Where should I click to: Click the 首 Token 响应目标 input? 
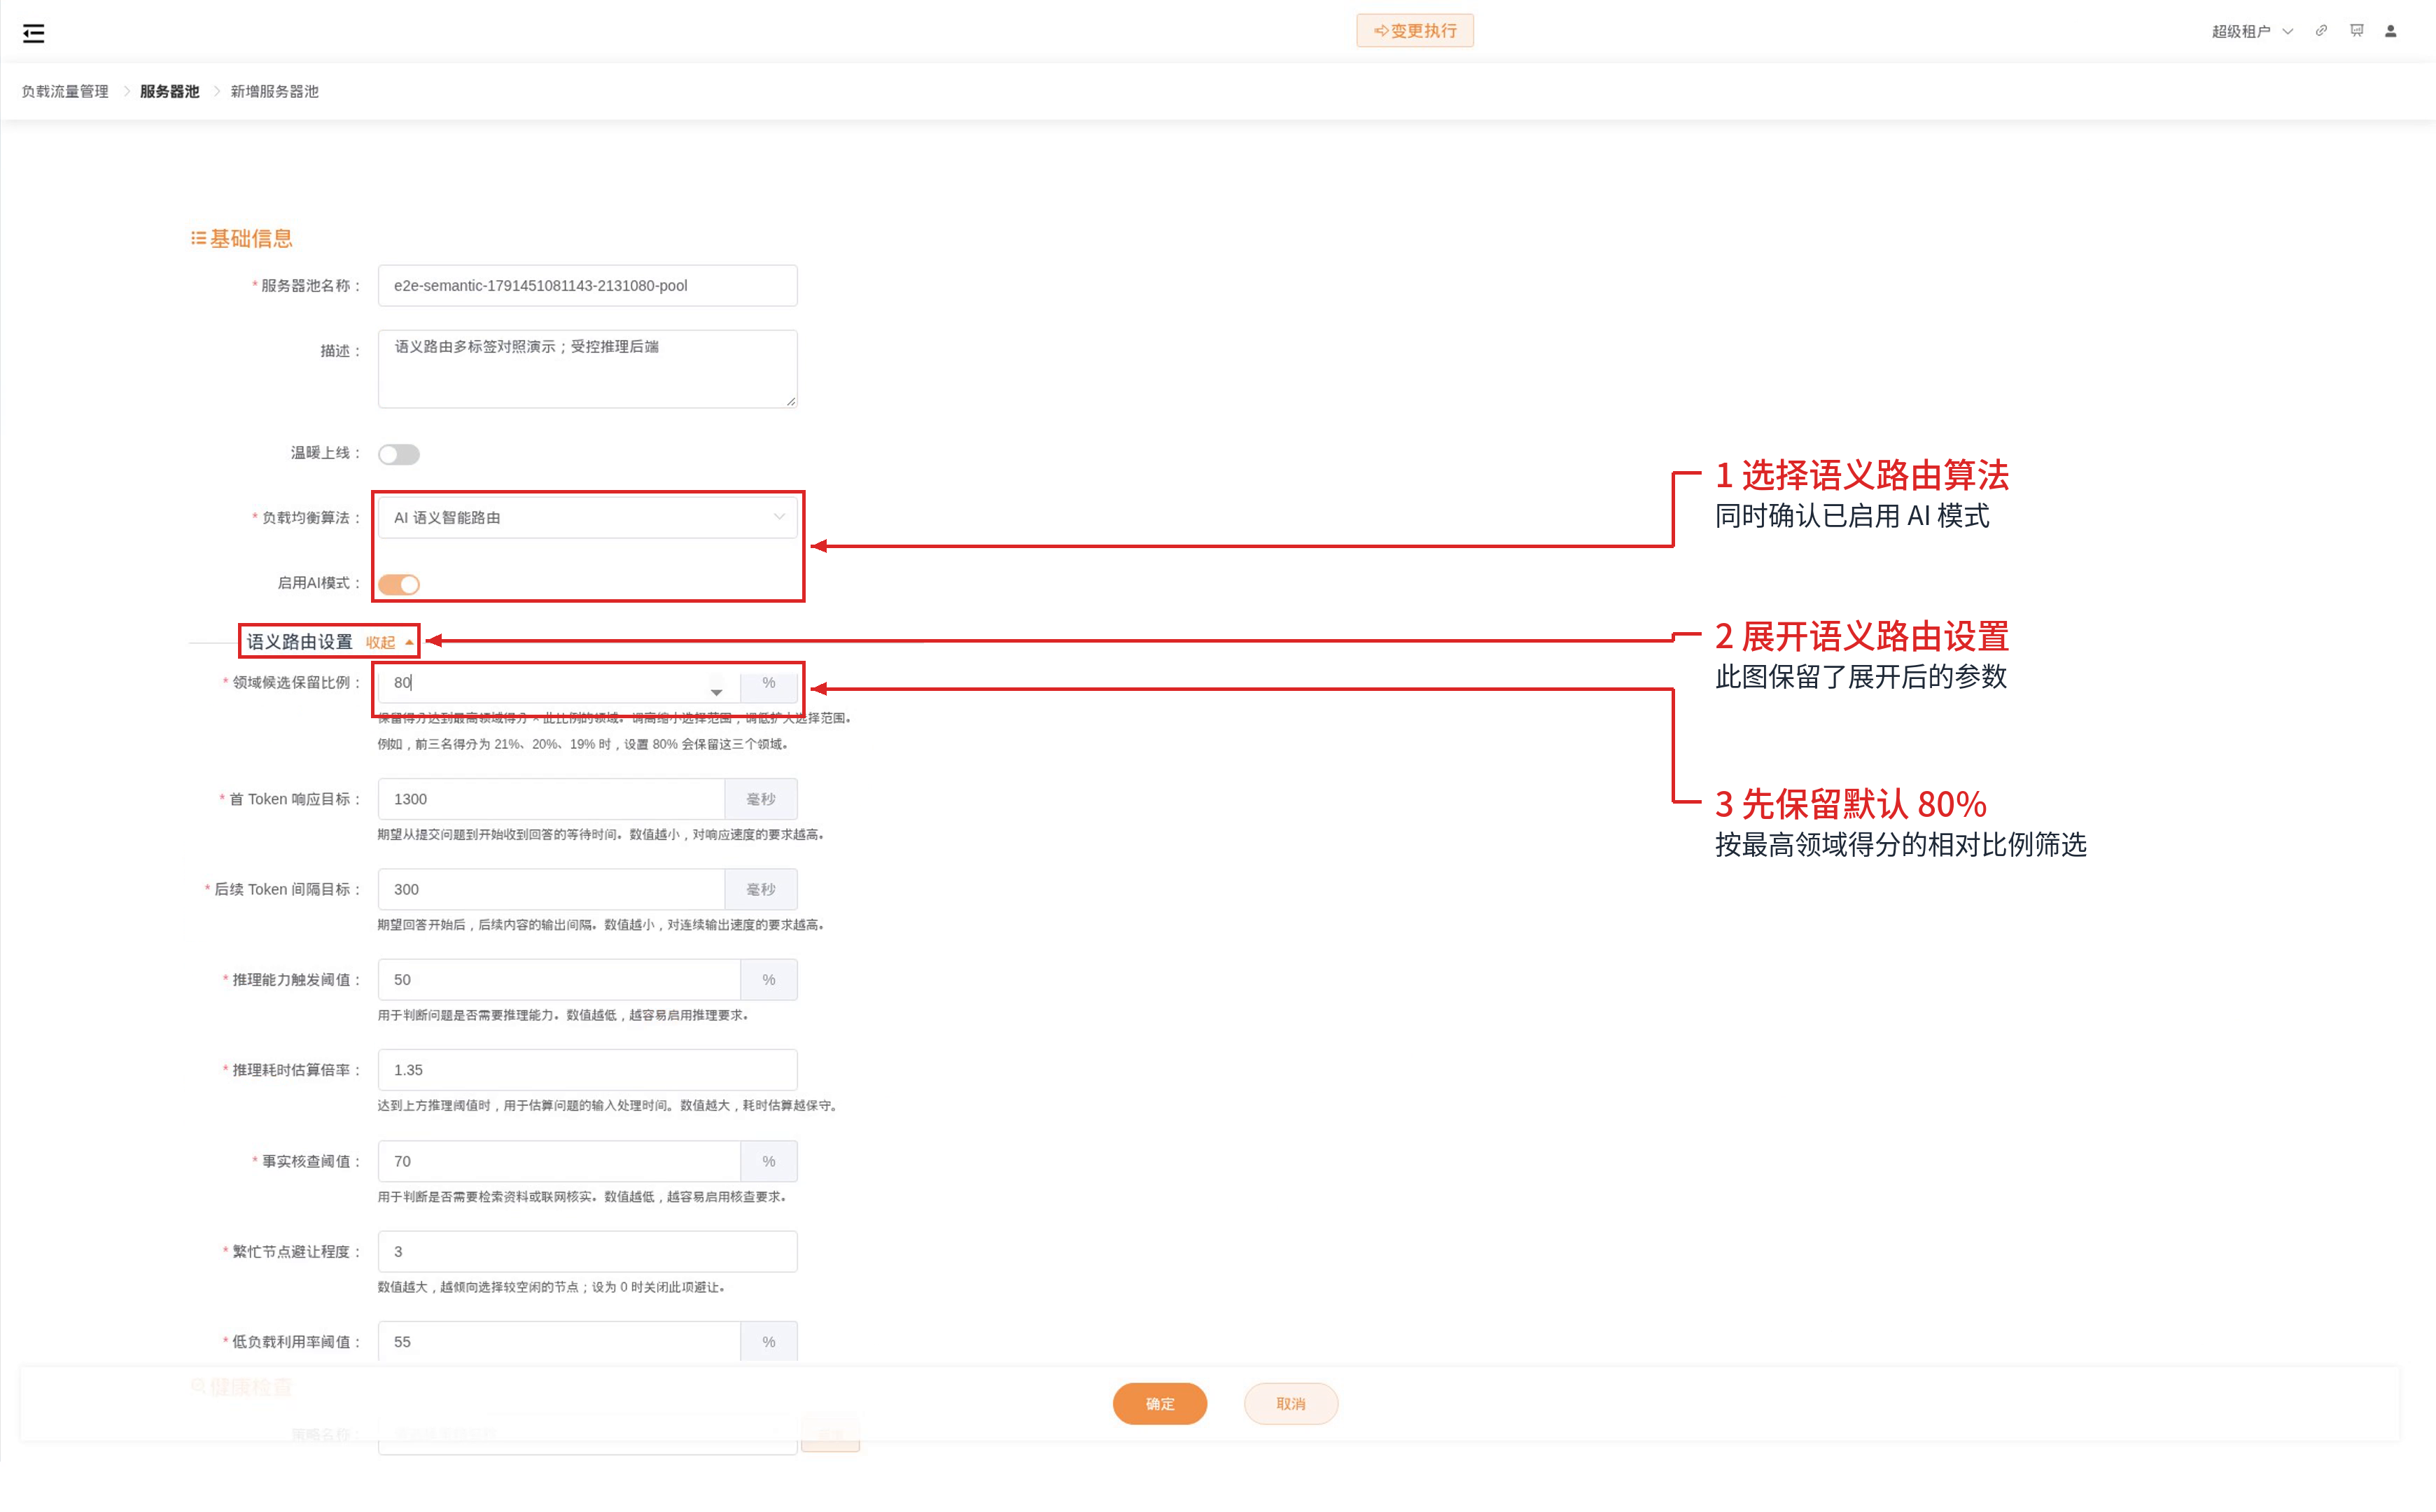click(x=551, y=799)
